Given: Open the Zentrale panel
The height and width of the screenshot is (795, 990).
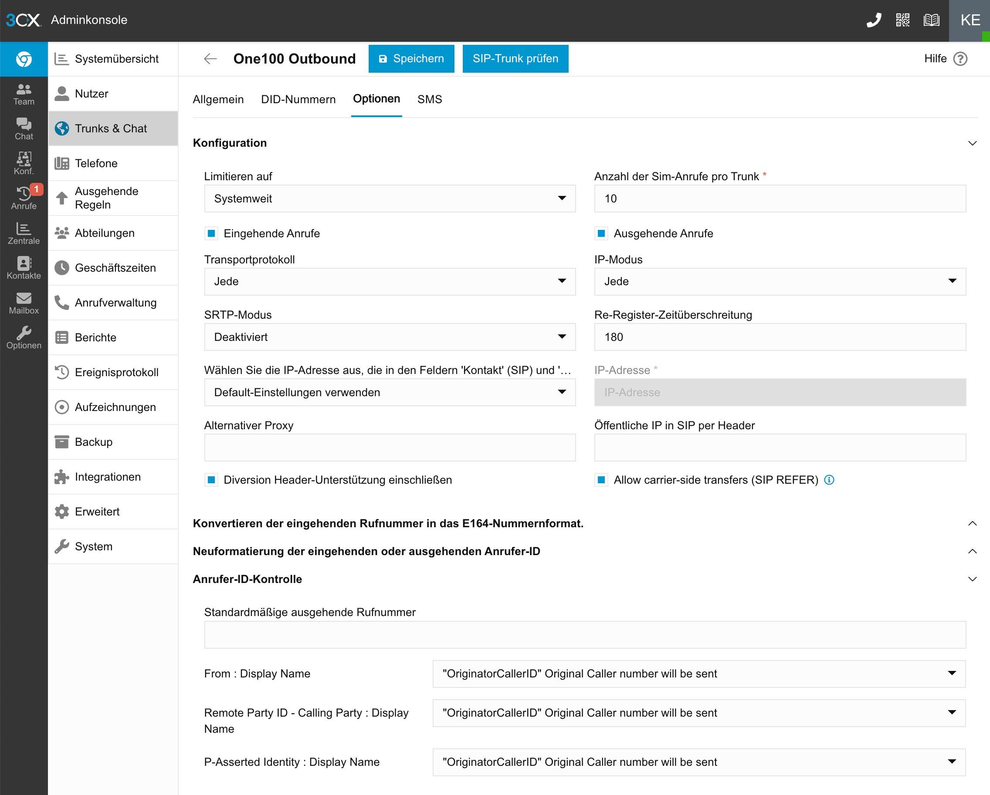Looking at the screenshot, I should [24, 234].
